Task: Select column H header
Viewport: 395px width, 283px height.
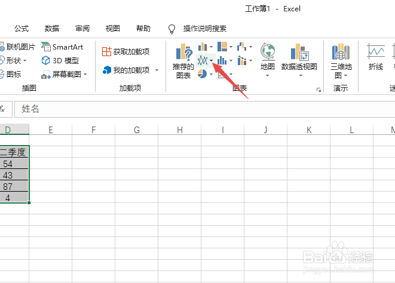Action: (180, 130)
